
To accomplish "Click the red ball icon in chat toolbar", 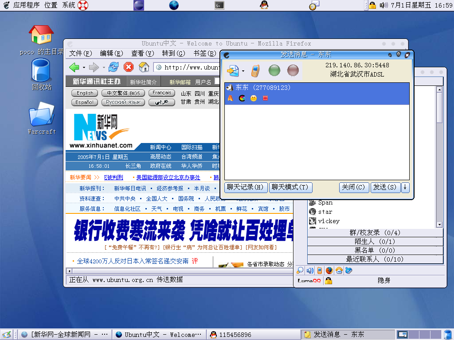I will pyautogui.click(x=293, y=70).
